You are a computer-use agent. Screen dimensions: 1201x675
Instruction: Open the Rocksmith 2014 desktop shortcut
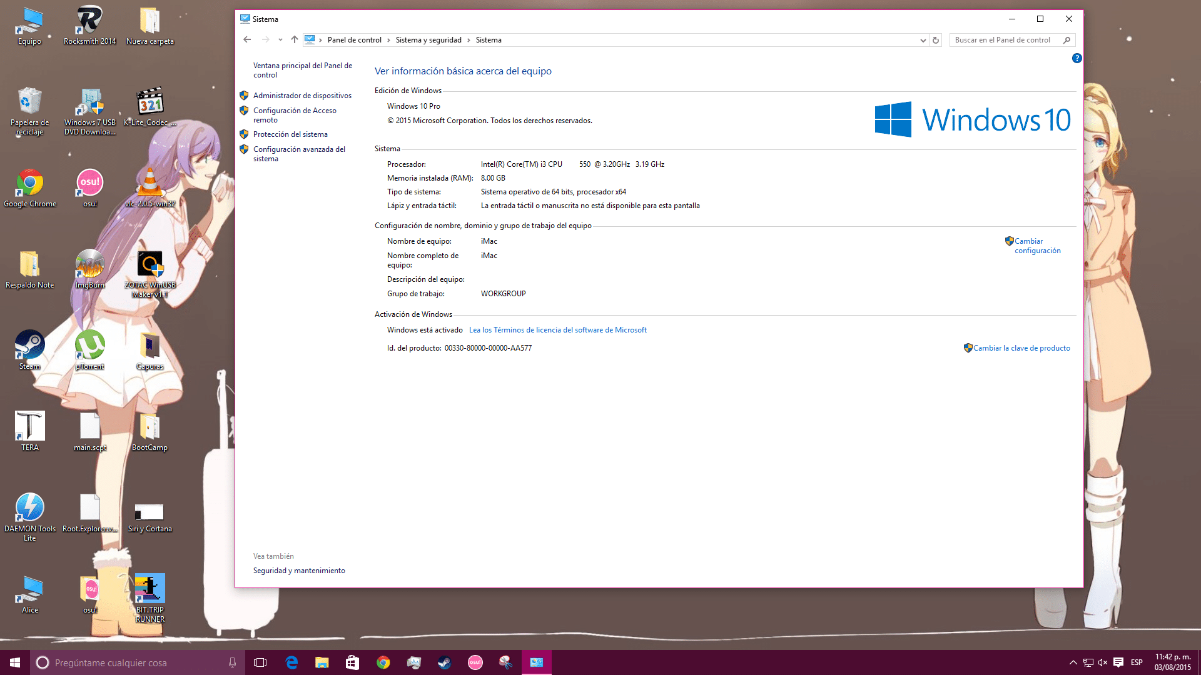(89, 26)
